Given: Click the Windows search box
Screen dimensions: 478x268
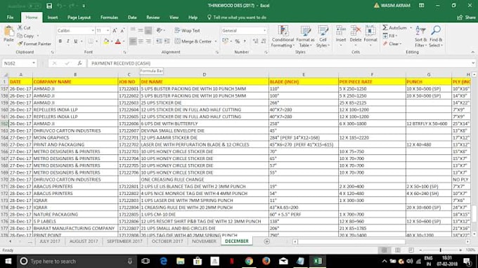Looking at the screenshot, I should tap(76, 261).
